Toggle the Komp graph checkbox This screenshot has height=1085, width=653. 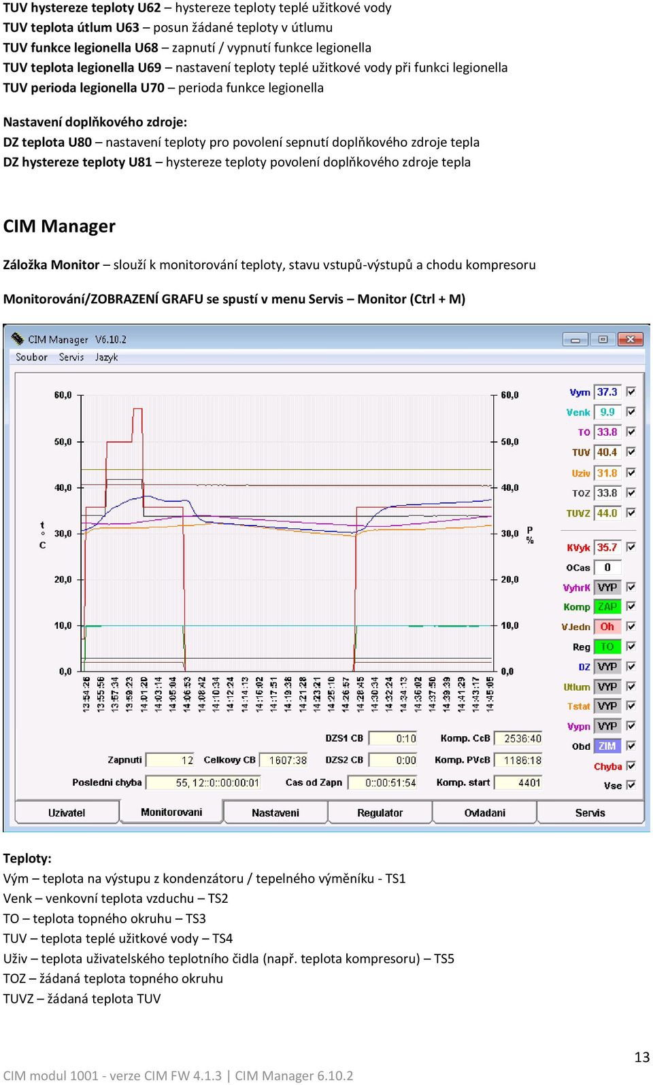pyautogui.click(x=631, y=606)
